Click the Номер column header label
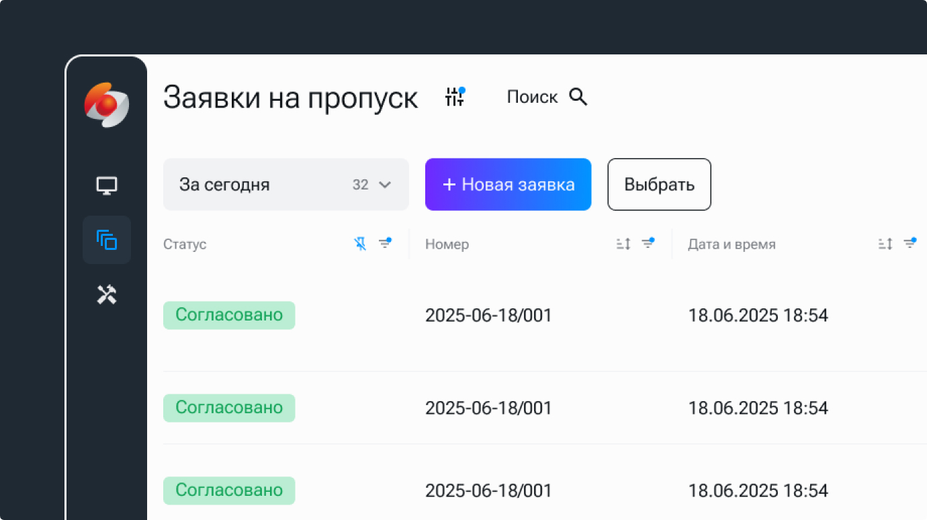The height and width of the screenshot is (520, 927). [x=447, y=245]
